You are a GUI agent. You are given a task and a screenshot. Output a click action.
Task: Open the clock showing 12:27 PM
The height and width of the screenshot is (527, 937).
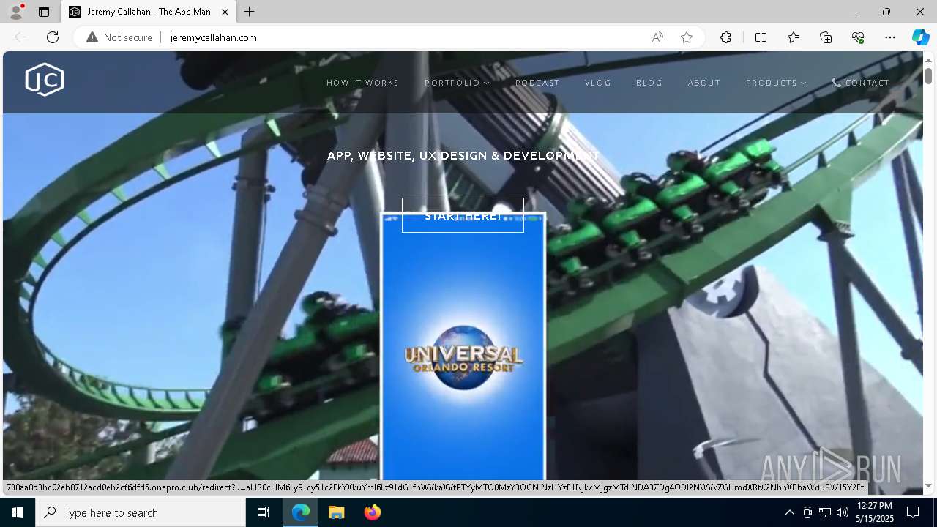coord(874,512)
